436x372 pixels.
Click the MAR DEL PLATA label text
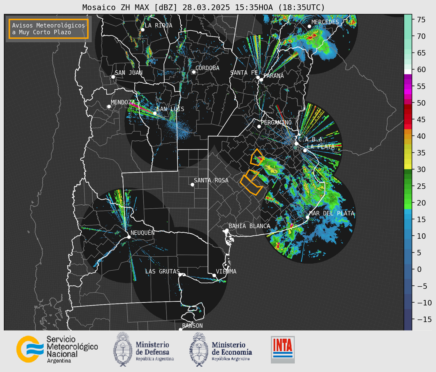pos(332,213)
